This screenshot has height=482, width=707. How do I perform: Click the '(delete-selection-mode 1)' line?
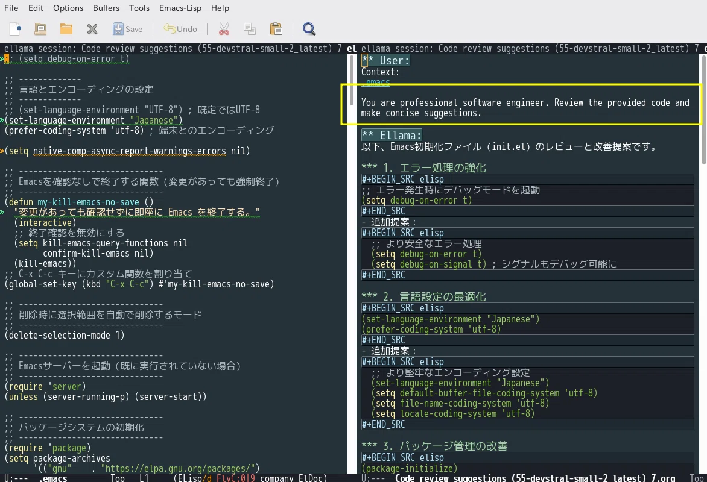pos(65,335)
